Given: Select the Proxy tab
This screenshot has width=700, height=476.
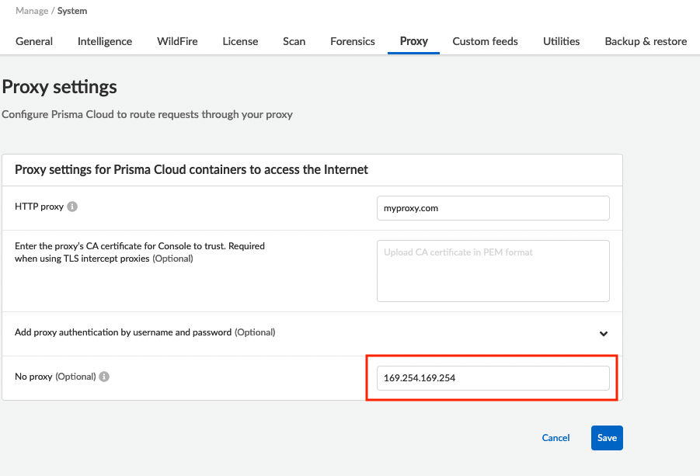Looking at the screenshot, I should [x=414, y=41].
